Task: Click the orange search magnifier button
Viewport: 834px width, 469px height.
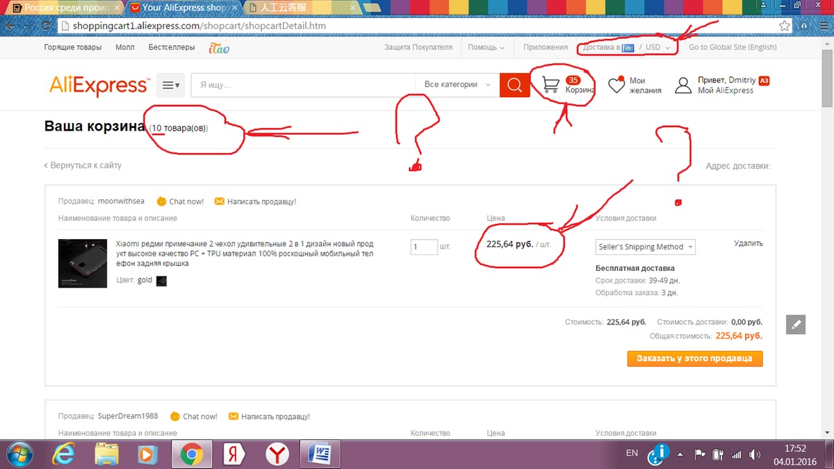Action: click(514, 85)
